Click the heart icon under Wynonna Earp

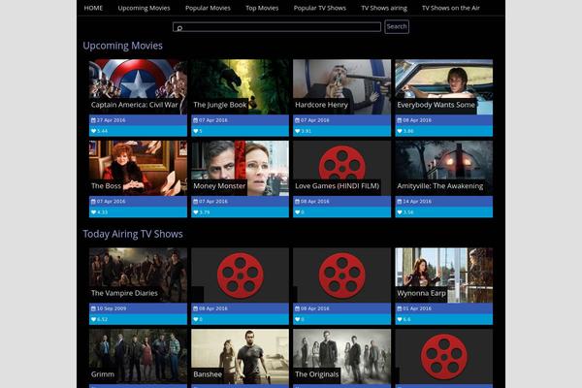[400, 319]
